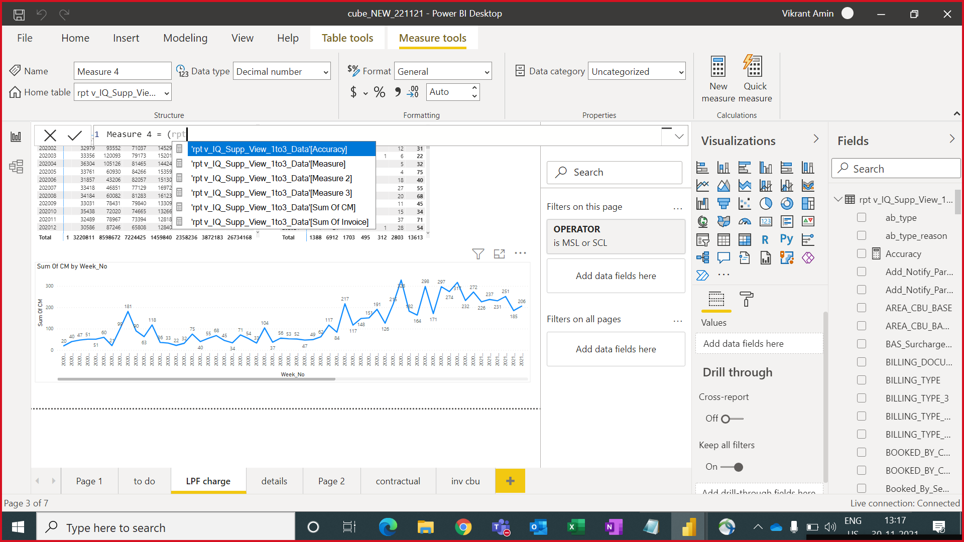This screenshot has height=542, width=964.
Task: Select the scatter chart visual
Action: (x=745, y=204)
